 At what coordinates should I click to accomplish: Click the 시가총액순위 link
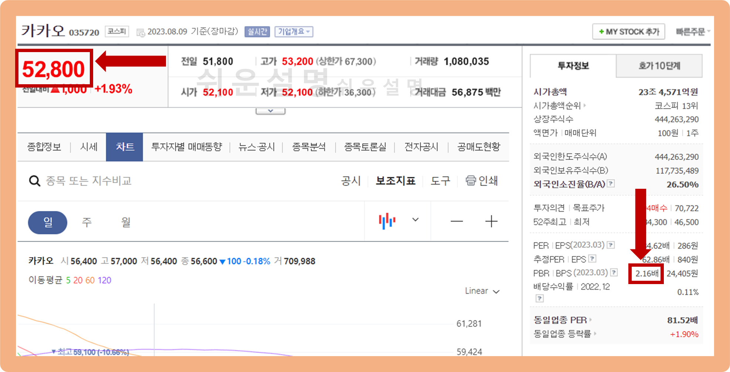(x=557, y=106)
